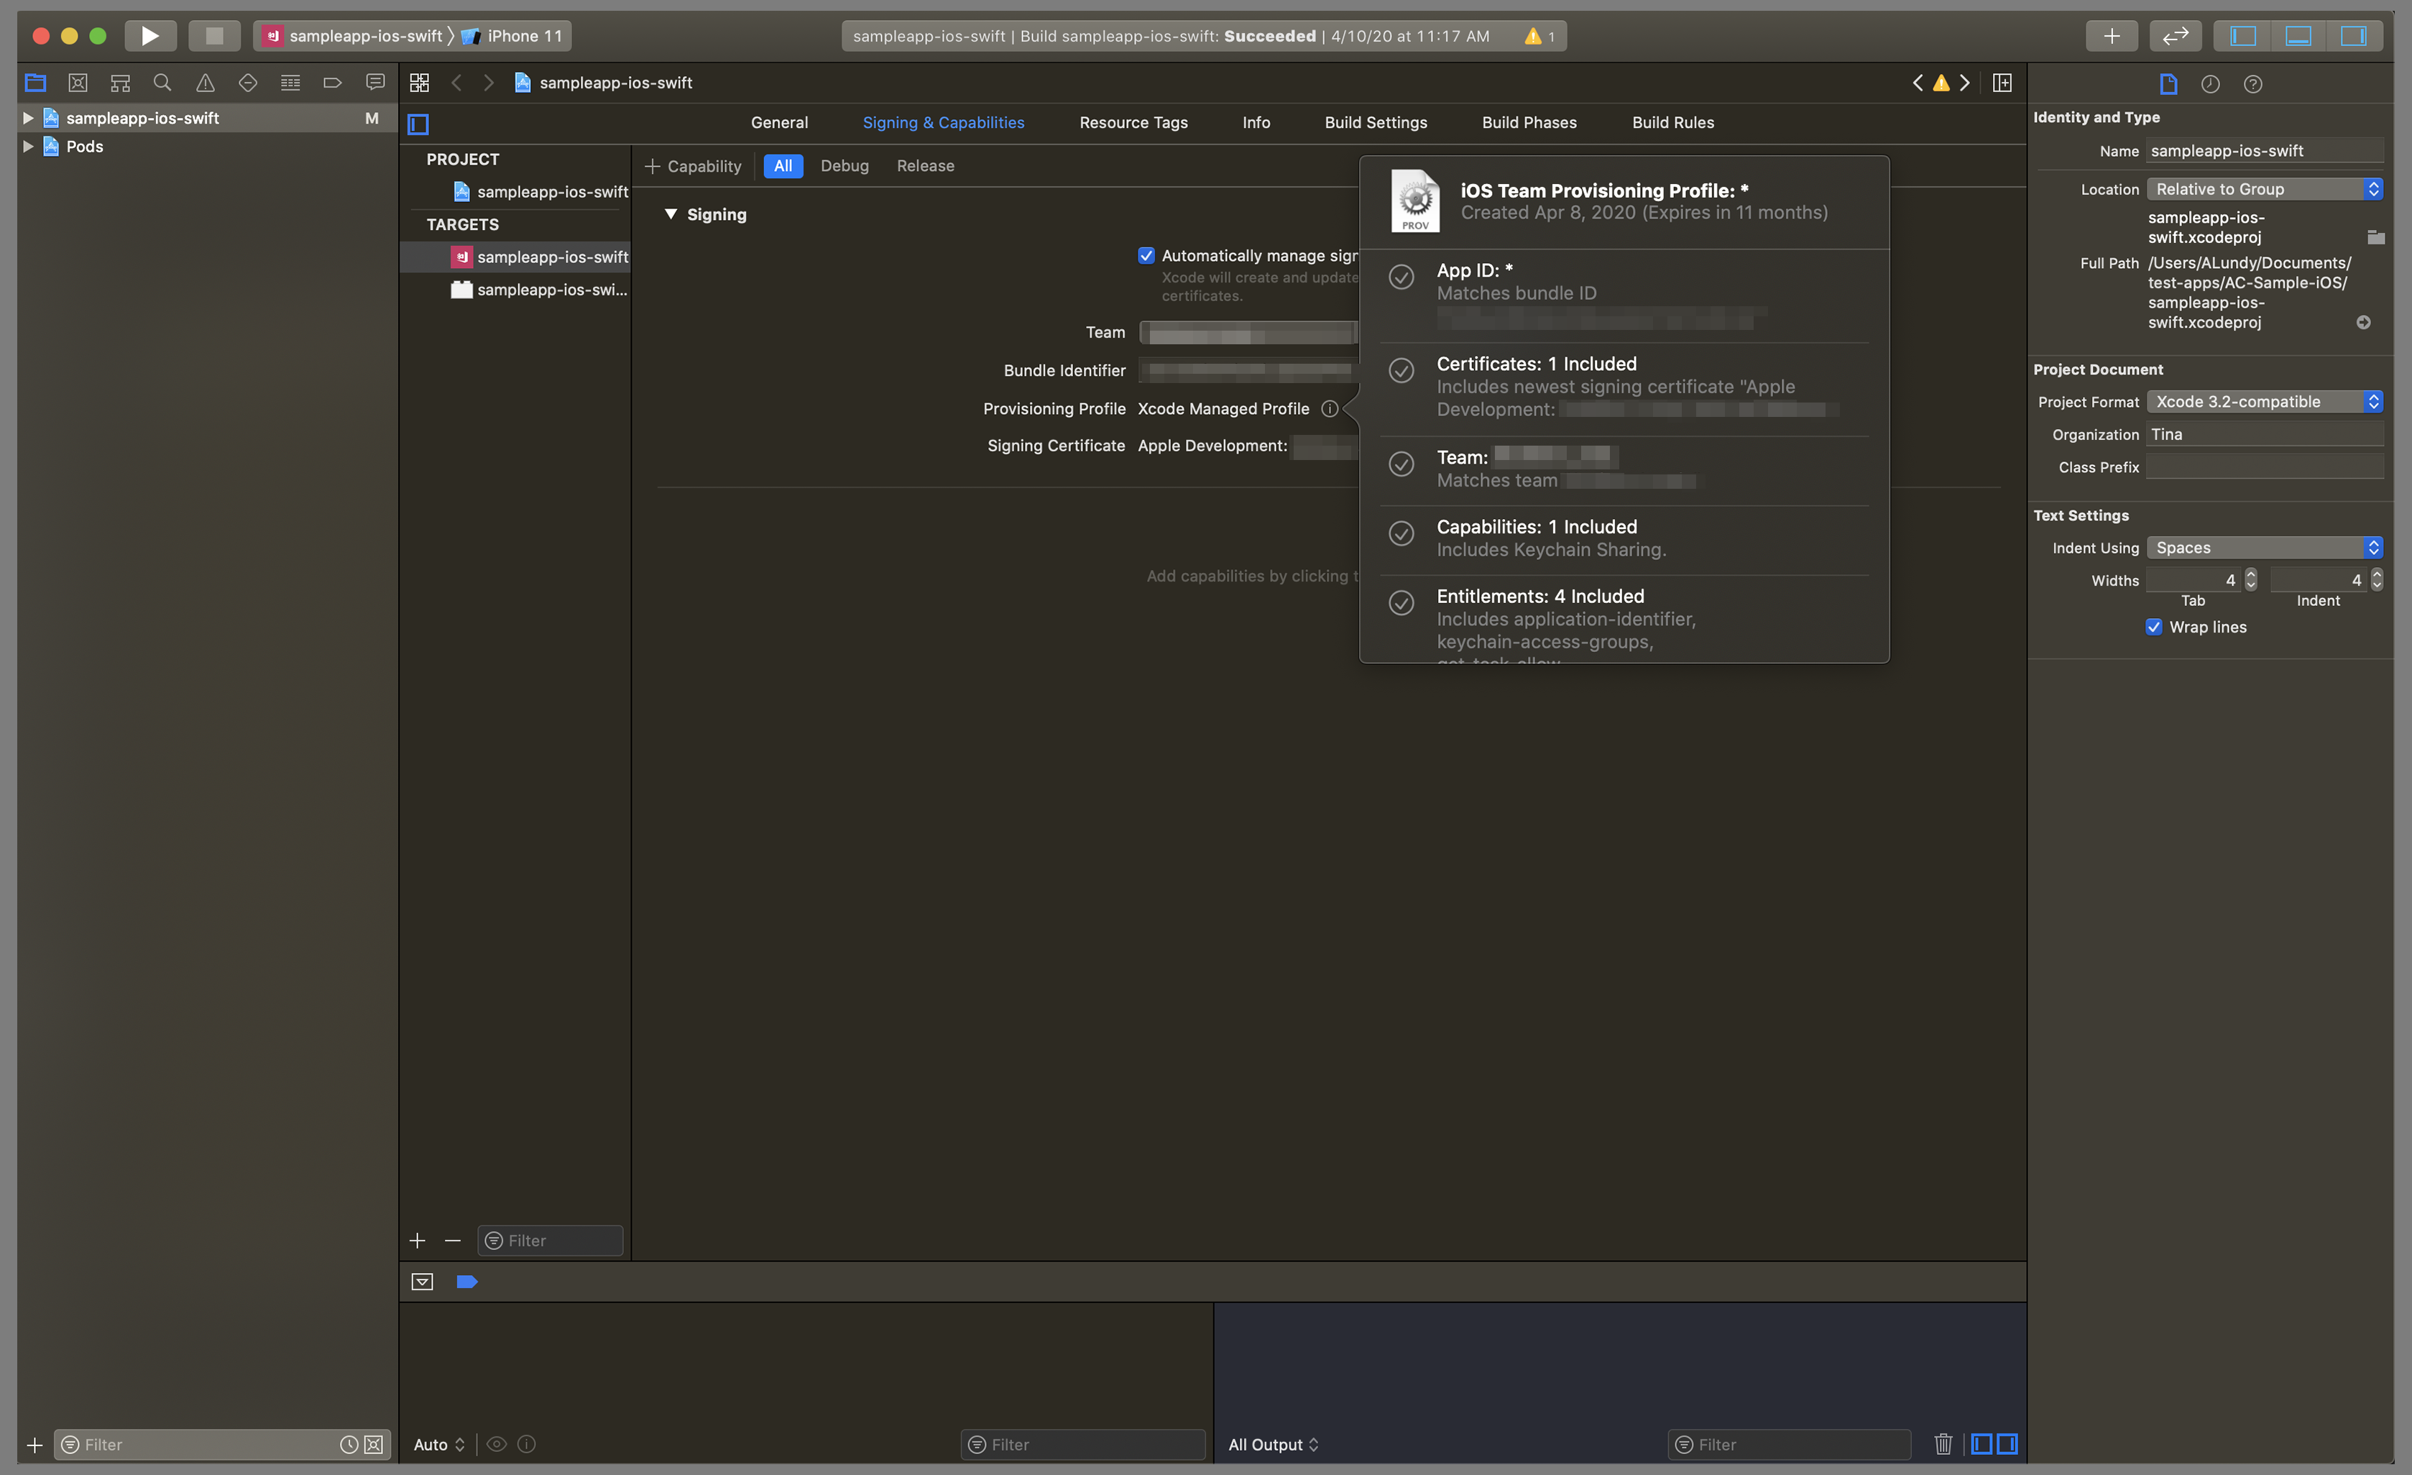The height and width of the screenshot is (1475, 2412).
Task: Expand the sampleapp-ios-swift project tree item
Action: click(x=27, y=117)
